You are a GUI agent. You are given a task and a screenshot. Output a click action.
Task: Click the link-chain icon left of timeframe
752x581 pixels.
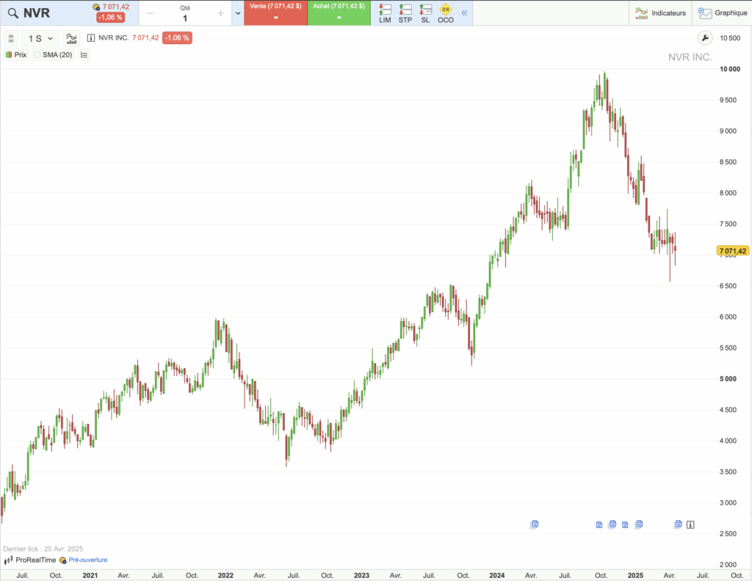click(x=11, y=38)
